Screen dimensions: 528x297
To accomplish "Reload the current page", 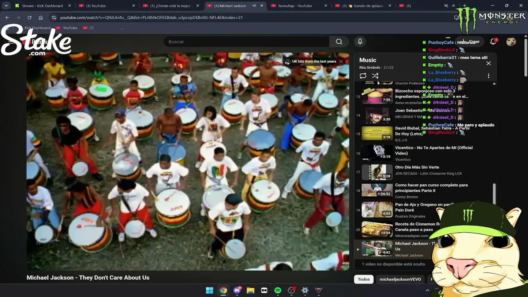I will 29,18.
